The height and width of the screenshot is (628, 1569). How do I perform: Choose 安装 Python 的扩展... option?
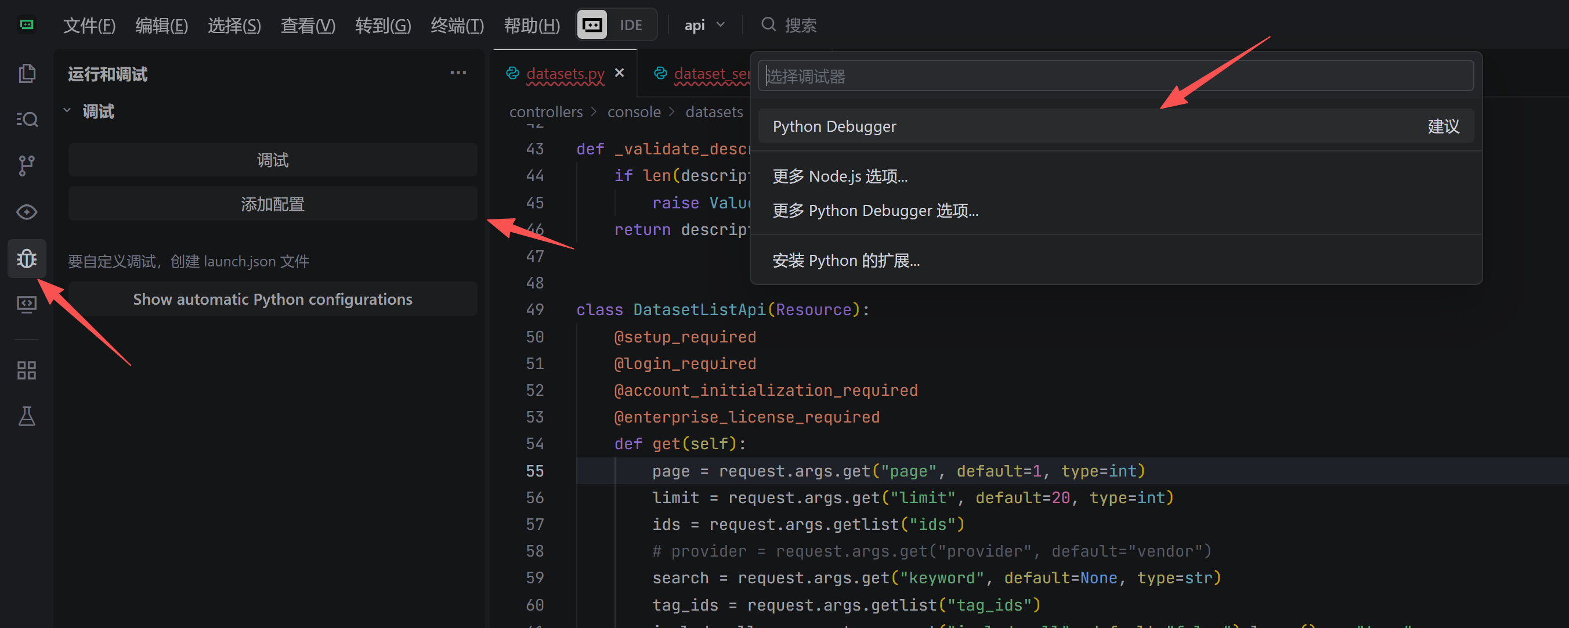click(846, 261)
